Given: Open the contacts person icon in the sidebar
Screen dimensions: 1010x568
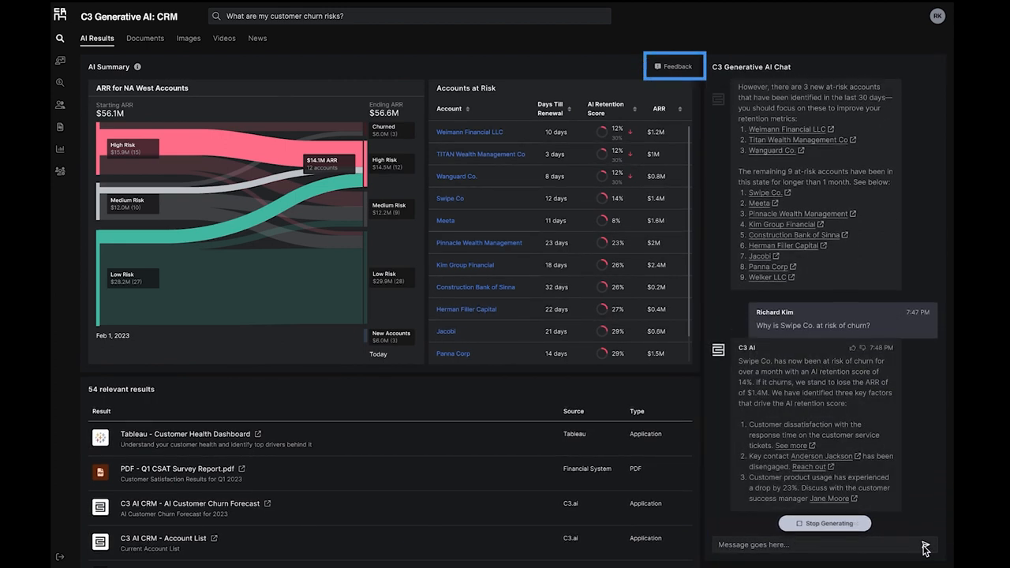Looking at the screenshot, I should 60,104.
